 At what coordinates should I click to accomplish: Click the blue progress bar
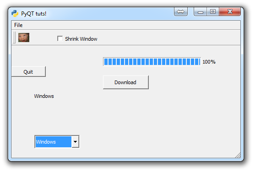152,62
